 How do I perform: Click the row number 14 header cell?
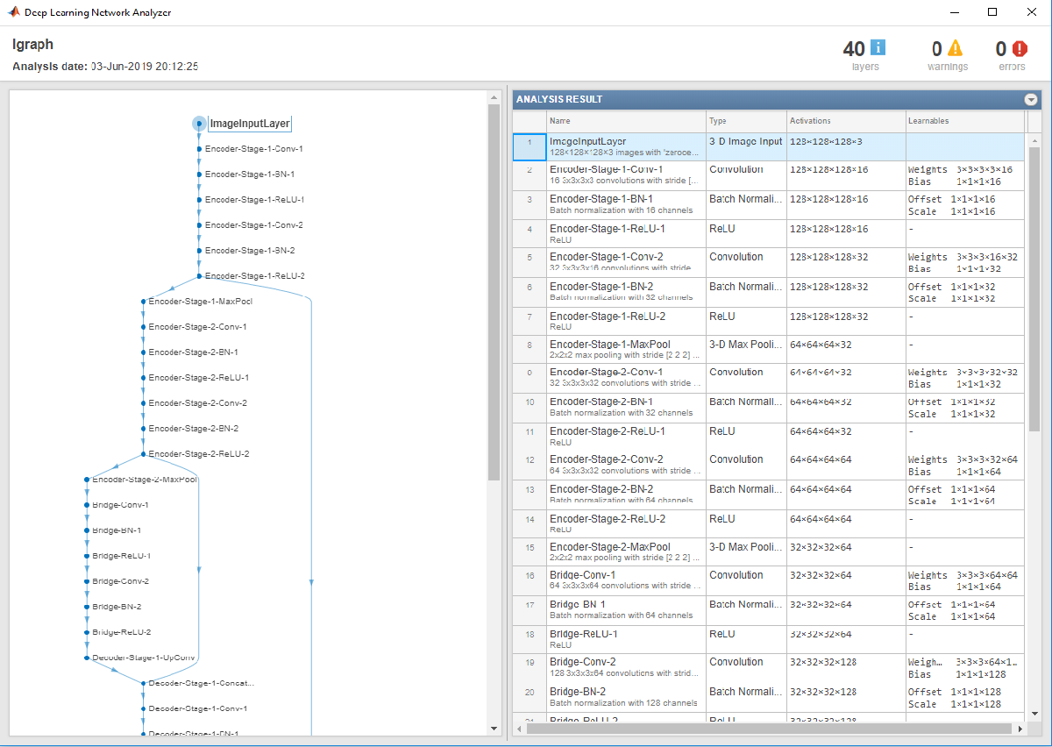coord(530,523)
